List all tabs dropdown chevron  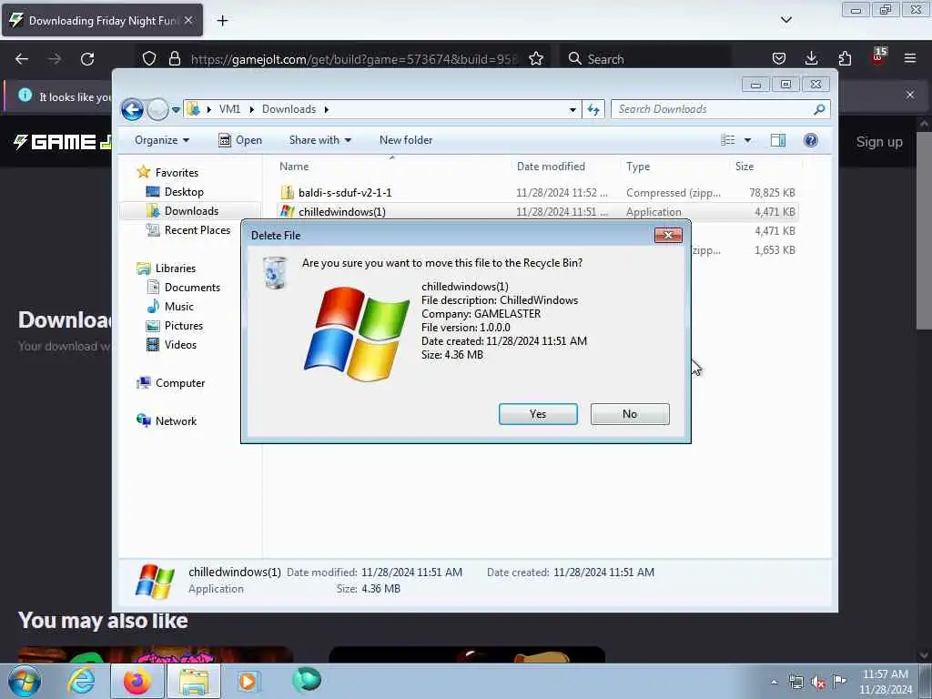pos(785,20)
